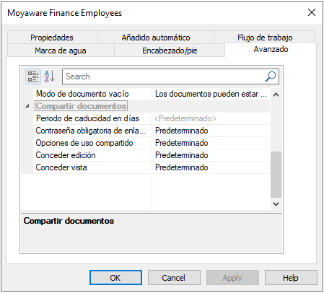Select the Compartir documentos header

(x=81, y=106)
